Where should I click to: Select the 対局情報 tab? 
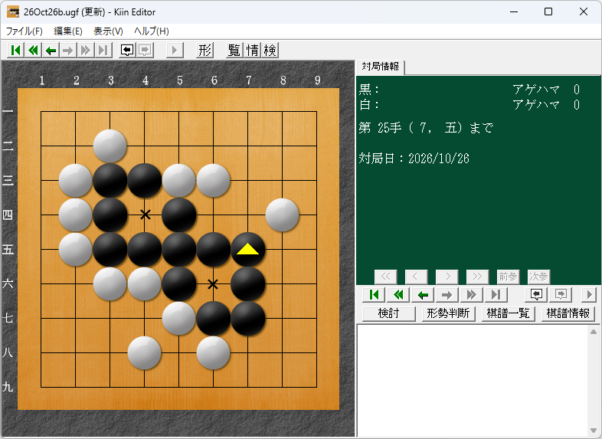click(x=381, y=67)
